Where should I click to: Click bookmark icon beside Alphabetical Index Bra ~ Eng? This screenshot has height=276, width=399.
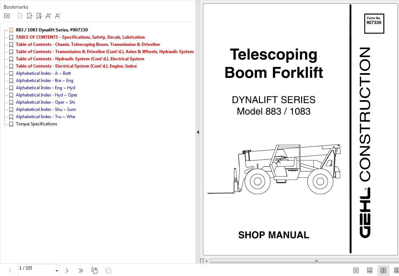11,81
